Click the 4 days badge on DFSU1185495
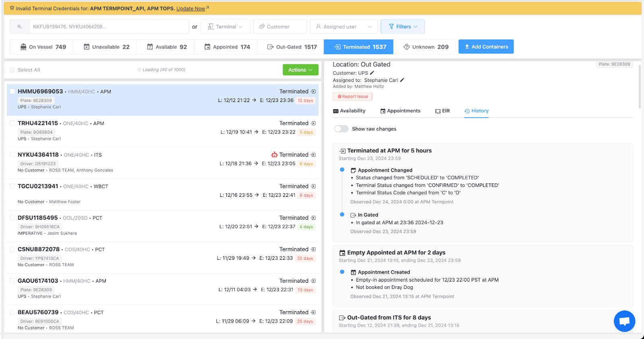The width and height of the screenshot is (644, 339). pos(306,227)
